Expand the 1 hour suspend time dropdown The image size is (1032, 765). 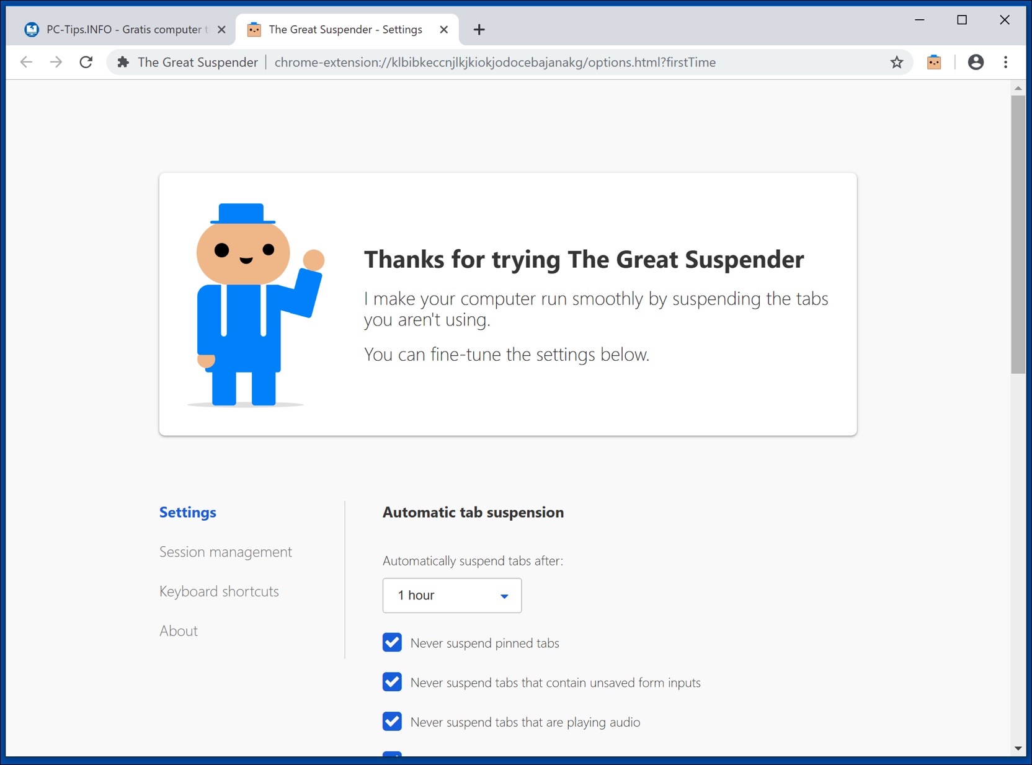[452, 596]
